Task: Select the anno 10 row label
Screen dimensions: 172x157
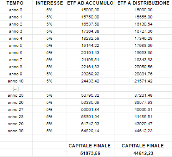Action: point(16,81)
